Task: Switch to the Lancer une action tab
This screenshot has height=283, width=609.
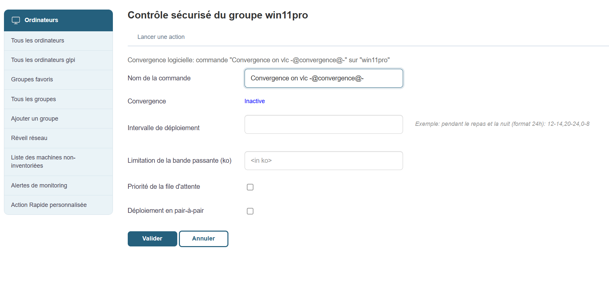Action: (161, 37)
